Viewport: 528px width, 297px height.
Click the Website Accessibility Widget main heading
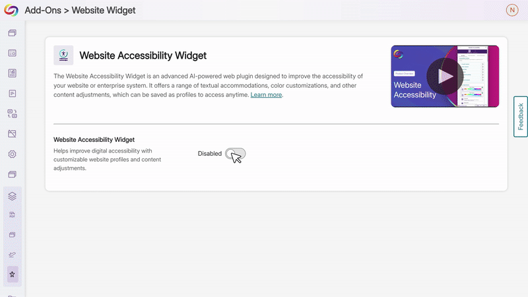[143, 55]
